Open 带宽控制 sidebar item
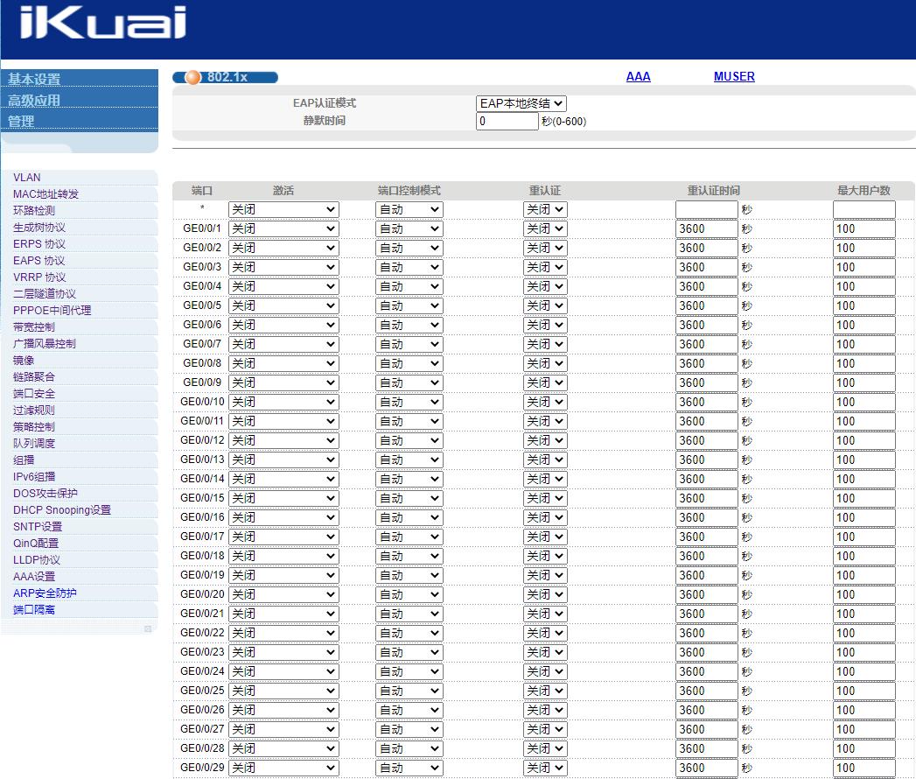 point(34,327)
